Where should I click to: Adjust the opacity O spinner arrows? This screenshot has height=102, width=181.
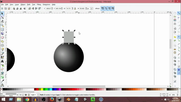pyautogui.click(x=23, y=95)
